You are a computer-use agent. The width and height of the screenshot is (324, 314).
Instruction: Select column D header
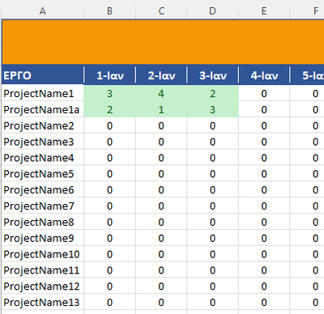[213, 11]
